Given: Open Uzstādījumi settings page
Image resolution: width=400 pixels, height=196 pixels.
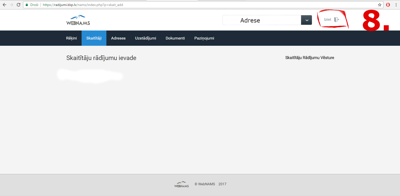Looking at the screenshot, I should [x=145, y=38].
